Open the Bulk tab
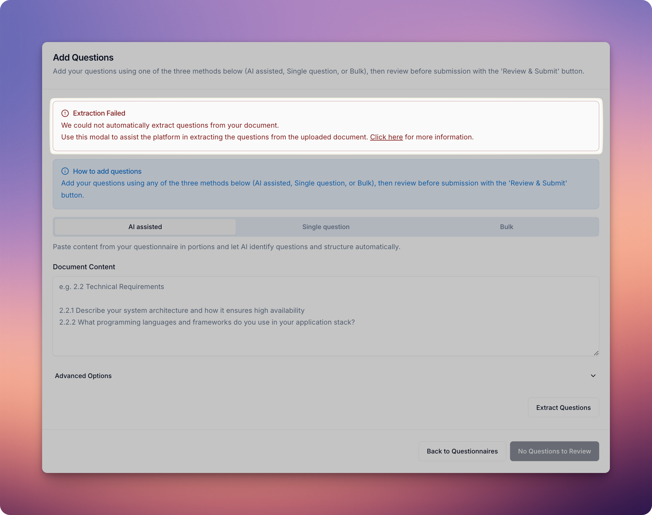Image resolution: width=652 pixels, height=515 pixels. tap(506, 227)
